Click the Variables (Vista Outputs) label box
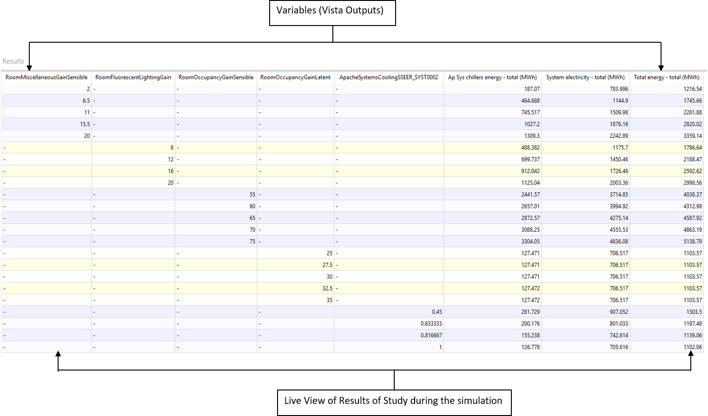The width and height of the screenshot is (708, 416). tap(332, 13)
